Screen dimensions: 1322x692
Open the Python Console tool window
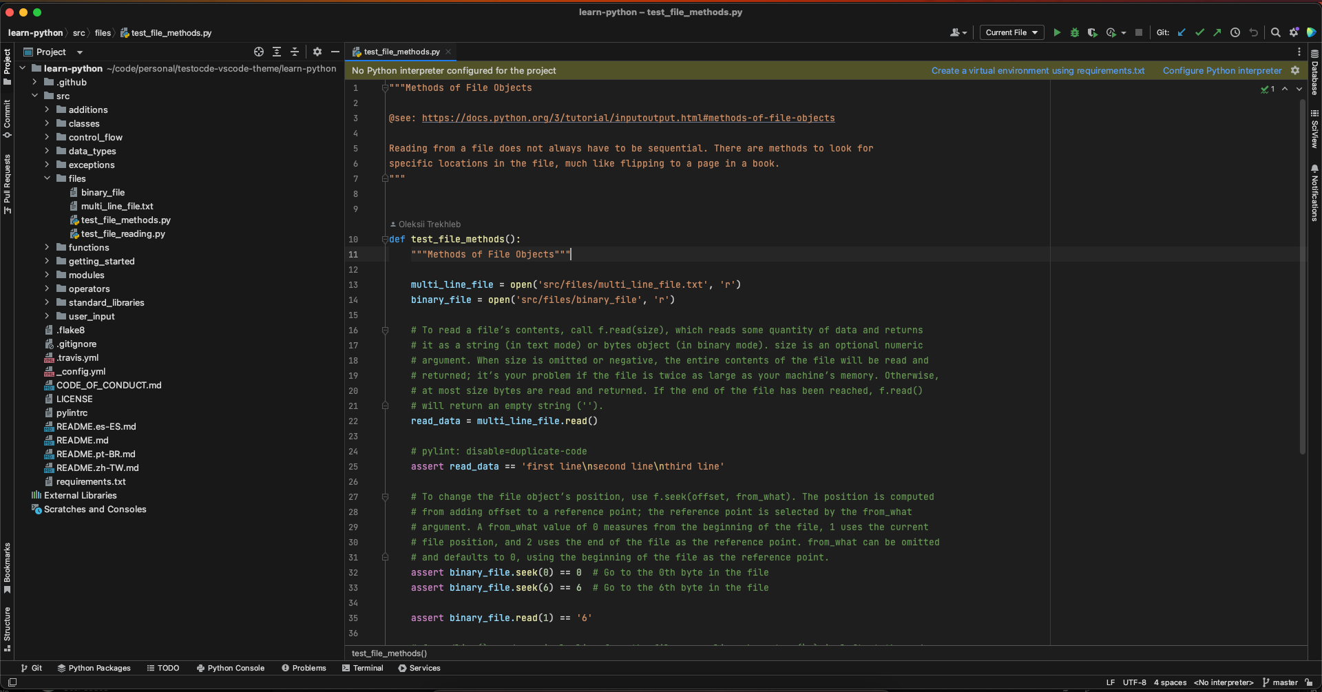[x=231, y=668]
